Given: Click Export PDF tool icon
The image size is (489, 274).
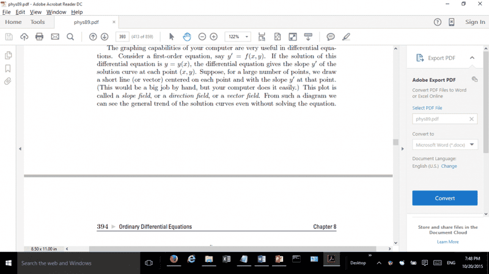Looking at the screenshot, I should 420,58.
